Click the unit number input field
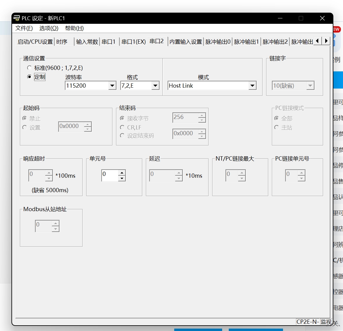Viewport: 343px width, 331px height. pos(110,175)
